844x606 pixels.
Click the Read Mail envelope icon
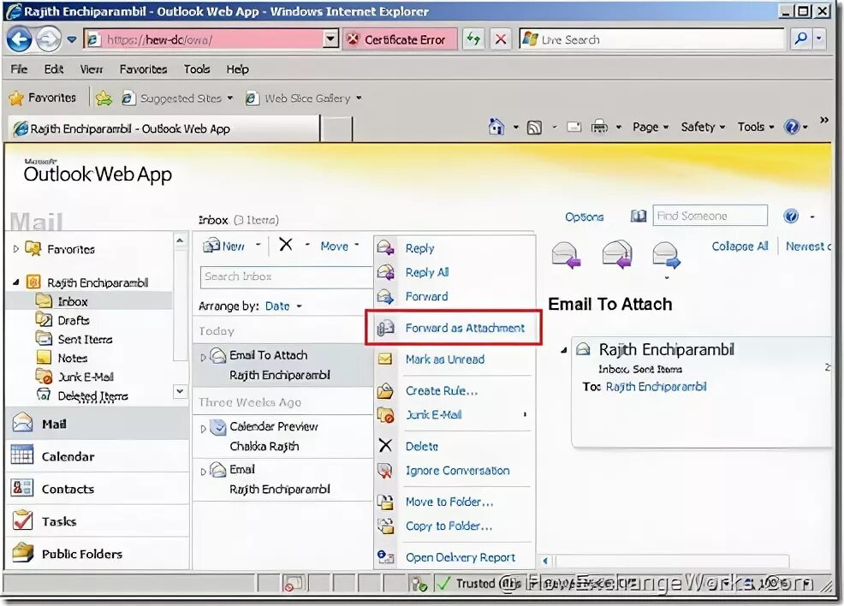click(x=574, y=127)
